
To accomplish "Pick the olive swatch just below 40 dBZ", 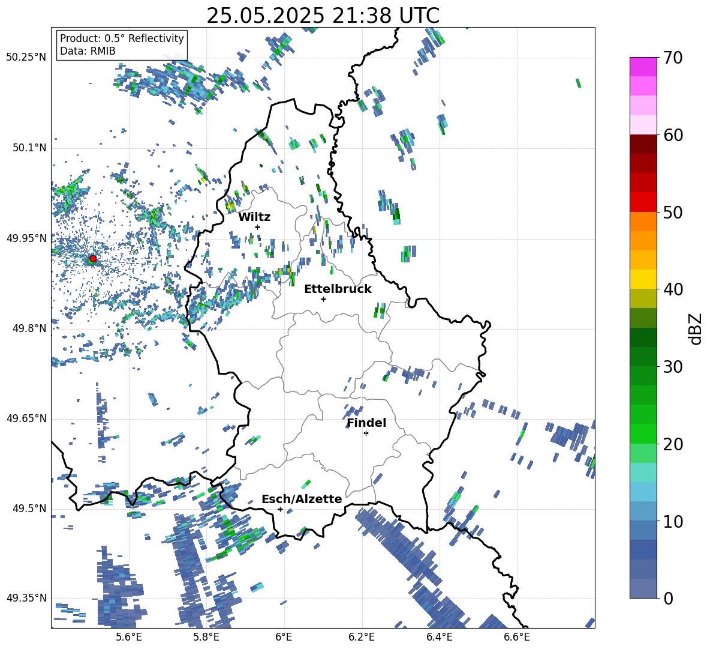I will coord(643,298).
